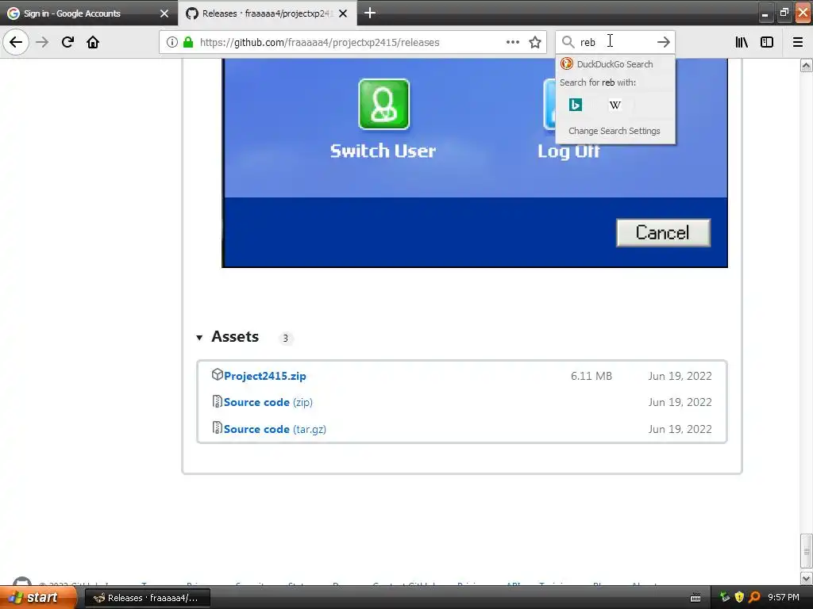Download Project2415.zip asset
Viewport: 813px width, 609px height.
pos(265,376)
